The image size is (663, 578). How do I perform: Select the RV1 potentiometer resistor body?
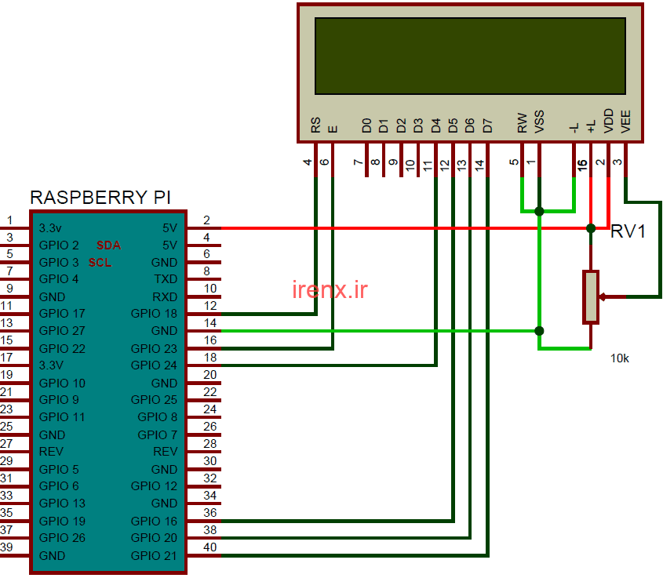pos(591,296)
